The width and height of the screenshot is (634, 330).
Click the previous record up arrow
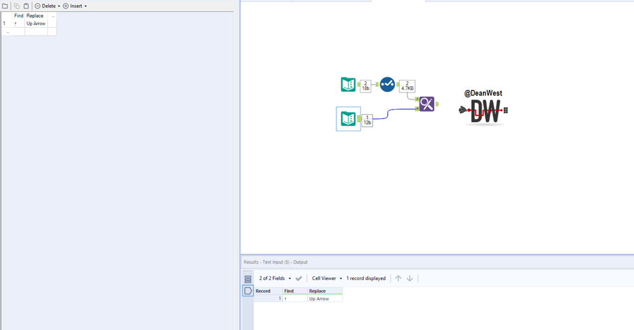coord(399,278)
